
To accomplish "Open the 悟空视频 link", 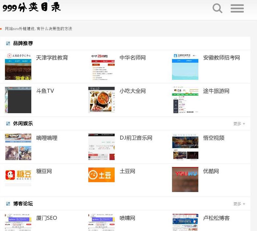I will click(x=214, y=138).
